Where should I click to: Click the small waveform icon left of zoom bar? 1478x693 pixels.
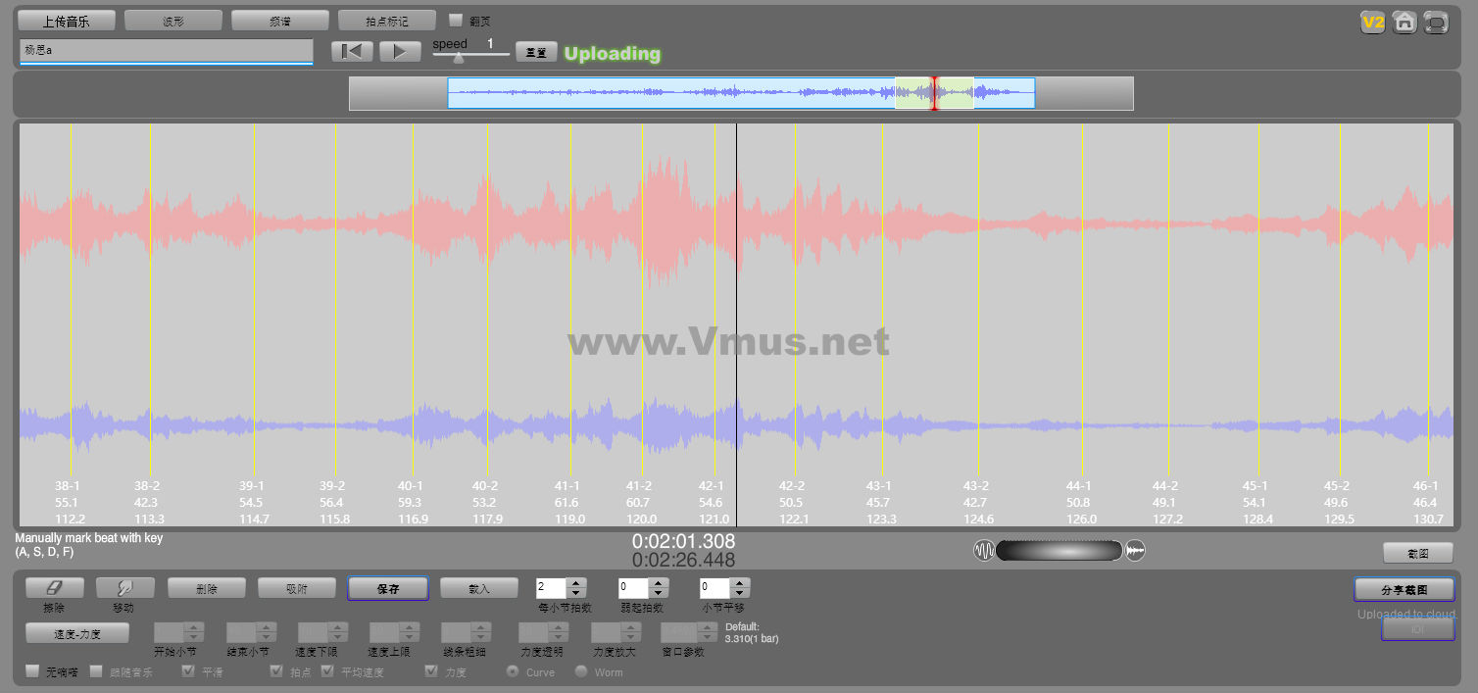click(x=983, y=551)
